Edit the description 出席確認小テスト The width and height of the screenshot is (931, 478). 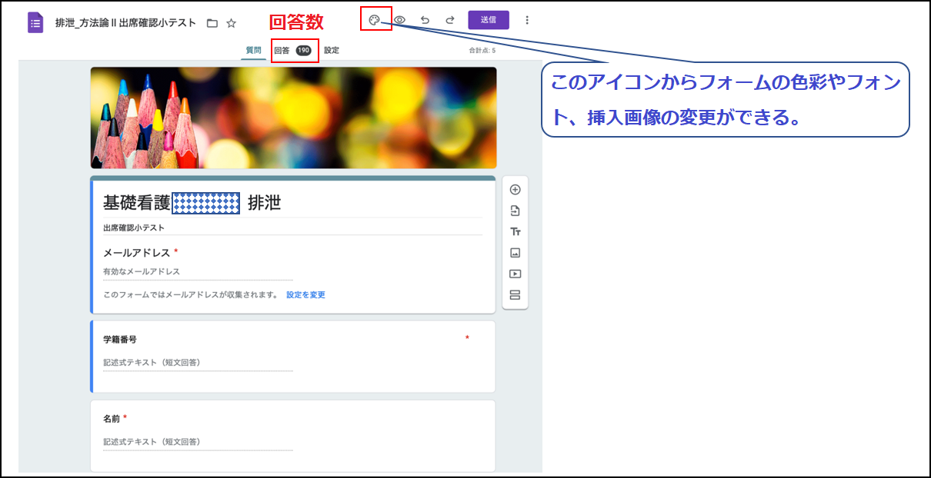(134, 228)
